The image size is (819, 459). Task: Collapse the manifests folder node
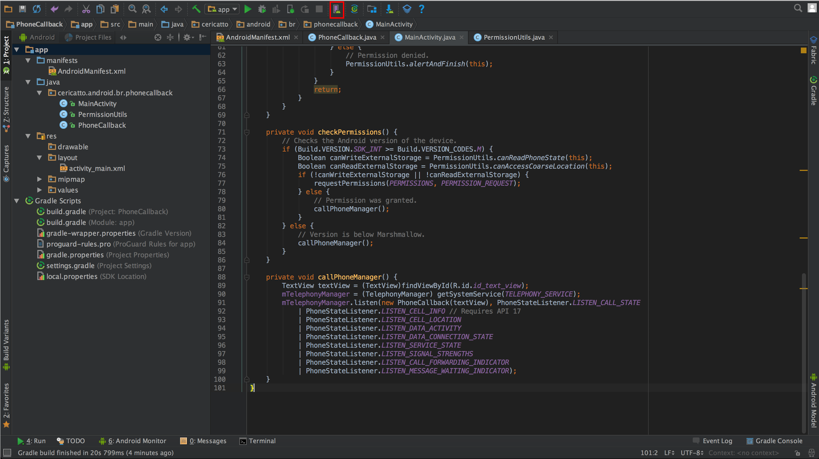(x=28, y=61)
